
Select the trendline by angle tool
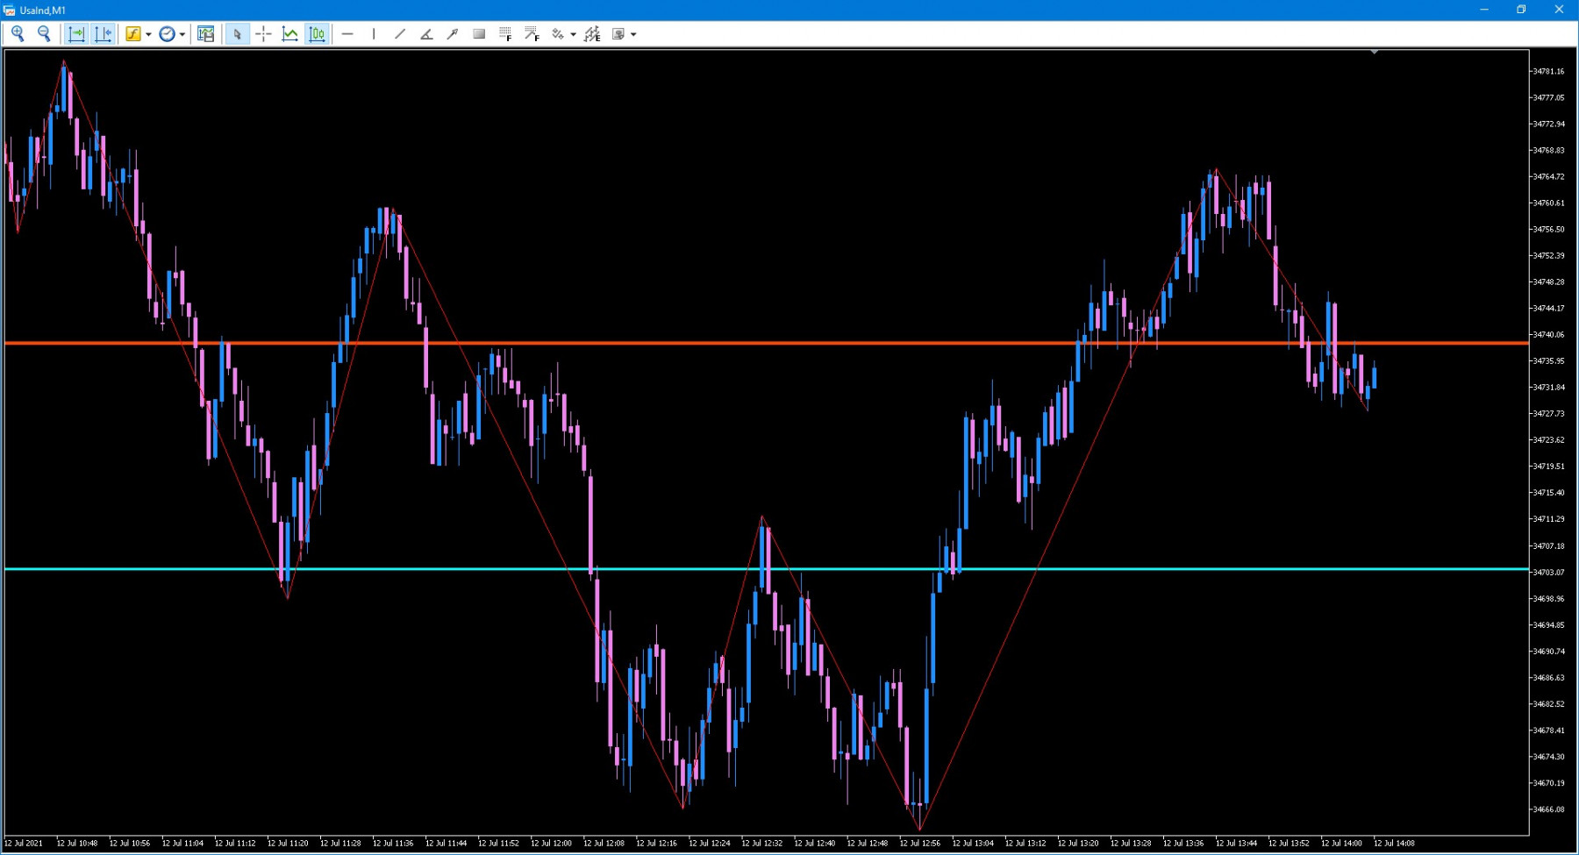pos(426,34)
